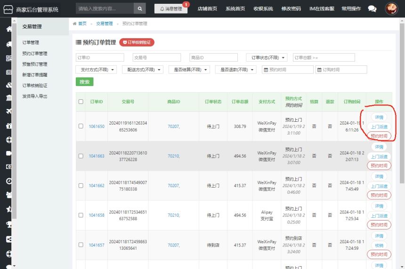Open share icon in left rail
The width and height of the screenshot is (405, 269).
coord(9,239)
